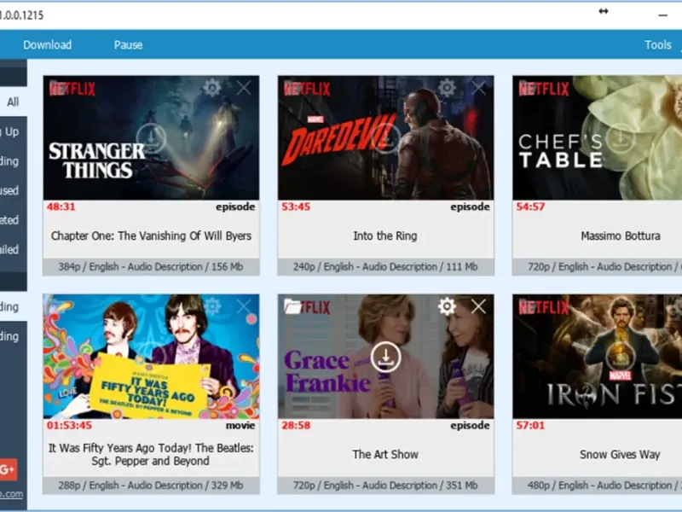This screenshot has width=682, height=512.
Task: Click the Google Plus share icon
Action: coord(8,469)
